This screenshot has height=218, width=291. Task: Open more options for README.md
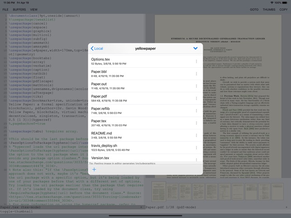(x=196, y=135)
